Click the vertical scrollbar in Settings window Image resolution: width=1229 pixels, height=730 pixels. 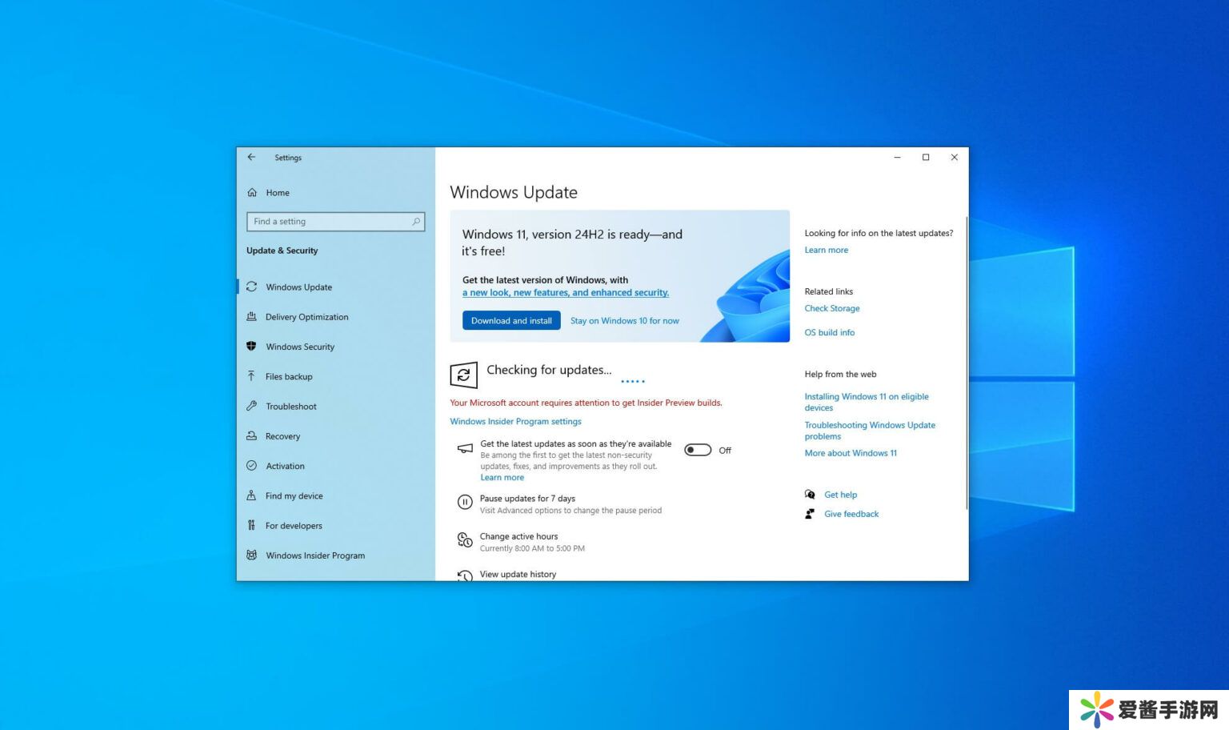pyautogui.click(x=967, y=360)
